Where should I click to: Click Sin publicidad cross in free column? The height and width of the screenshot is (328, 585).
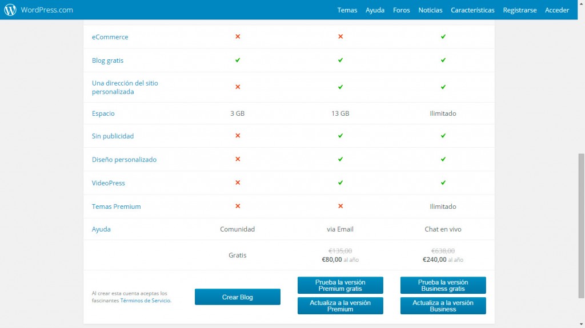pos(238,136)
